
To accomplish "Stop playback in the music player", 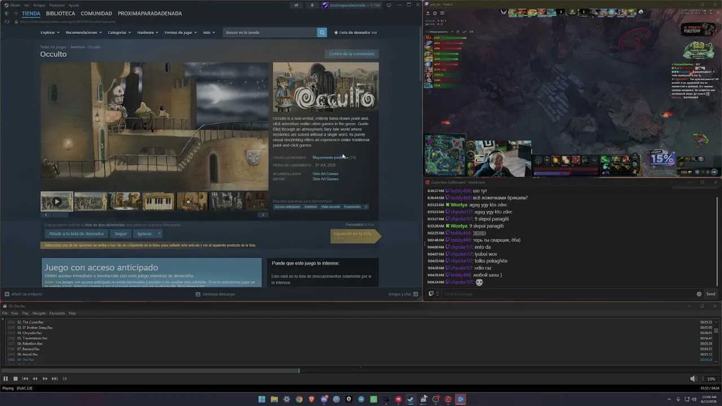I will (15, 379).
